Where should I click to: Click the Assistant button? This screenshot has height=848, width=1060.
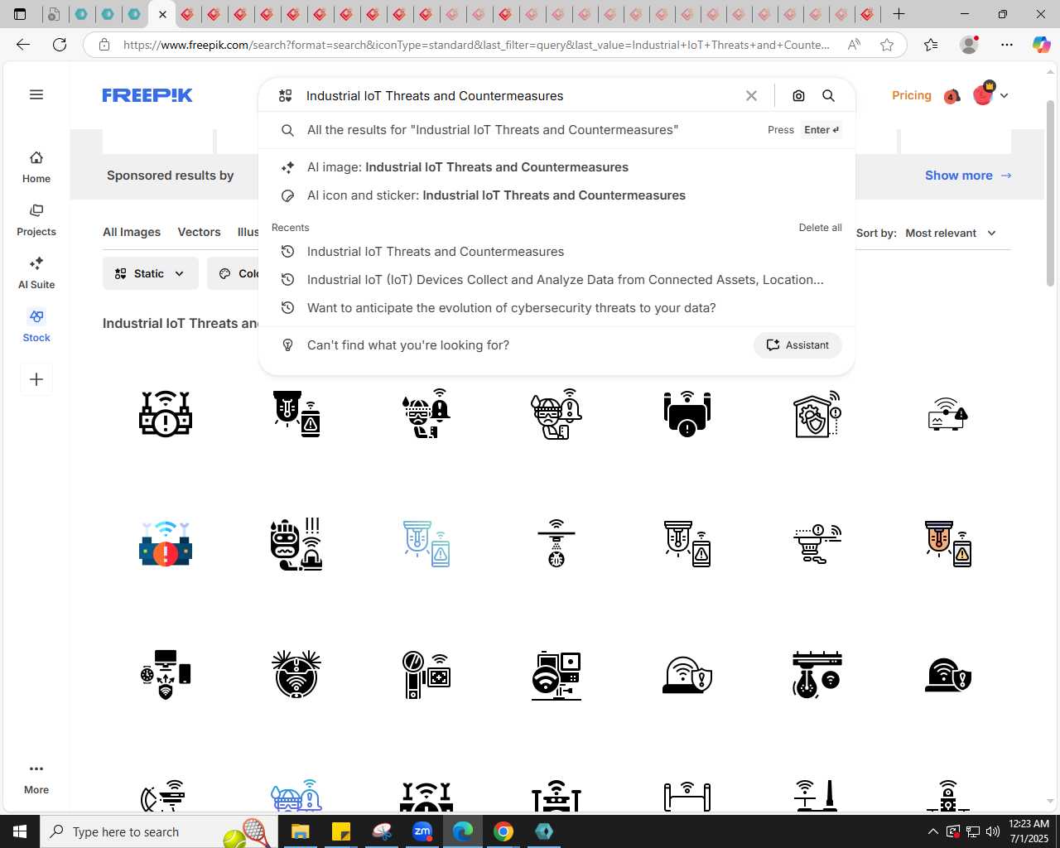(x=797, y=345)
